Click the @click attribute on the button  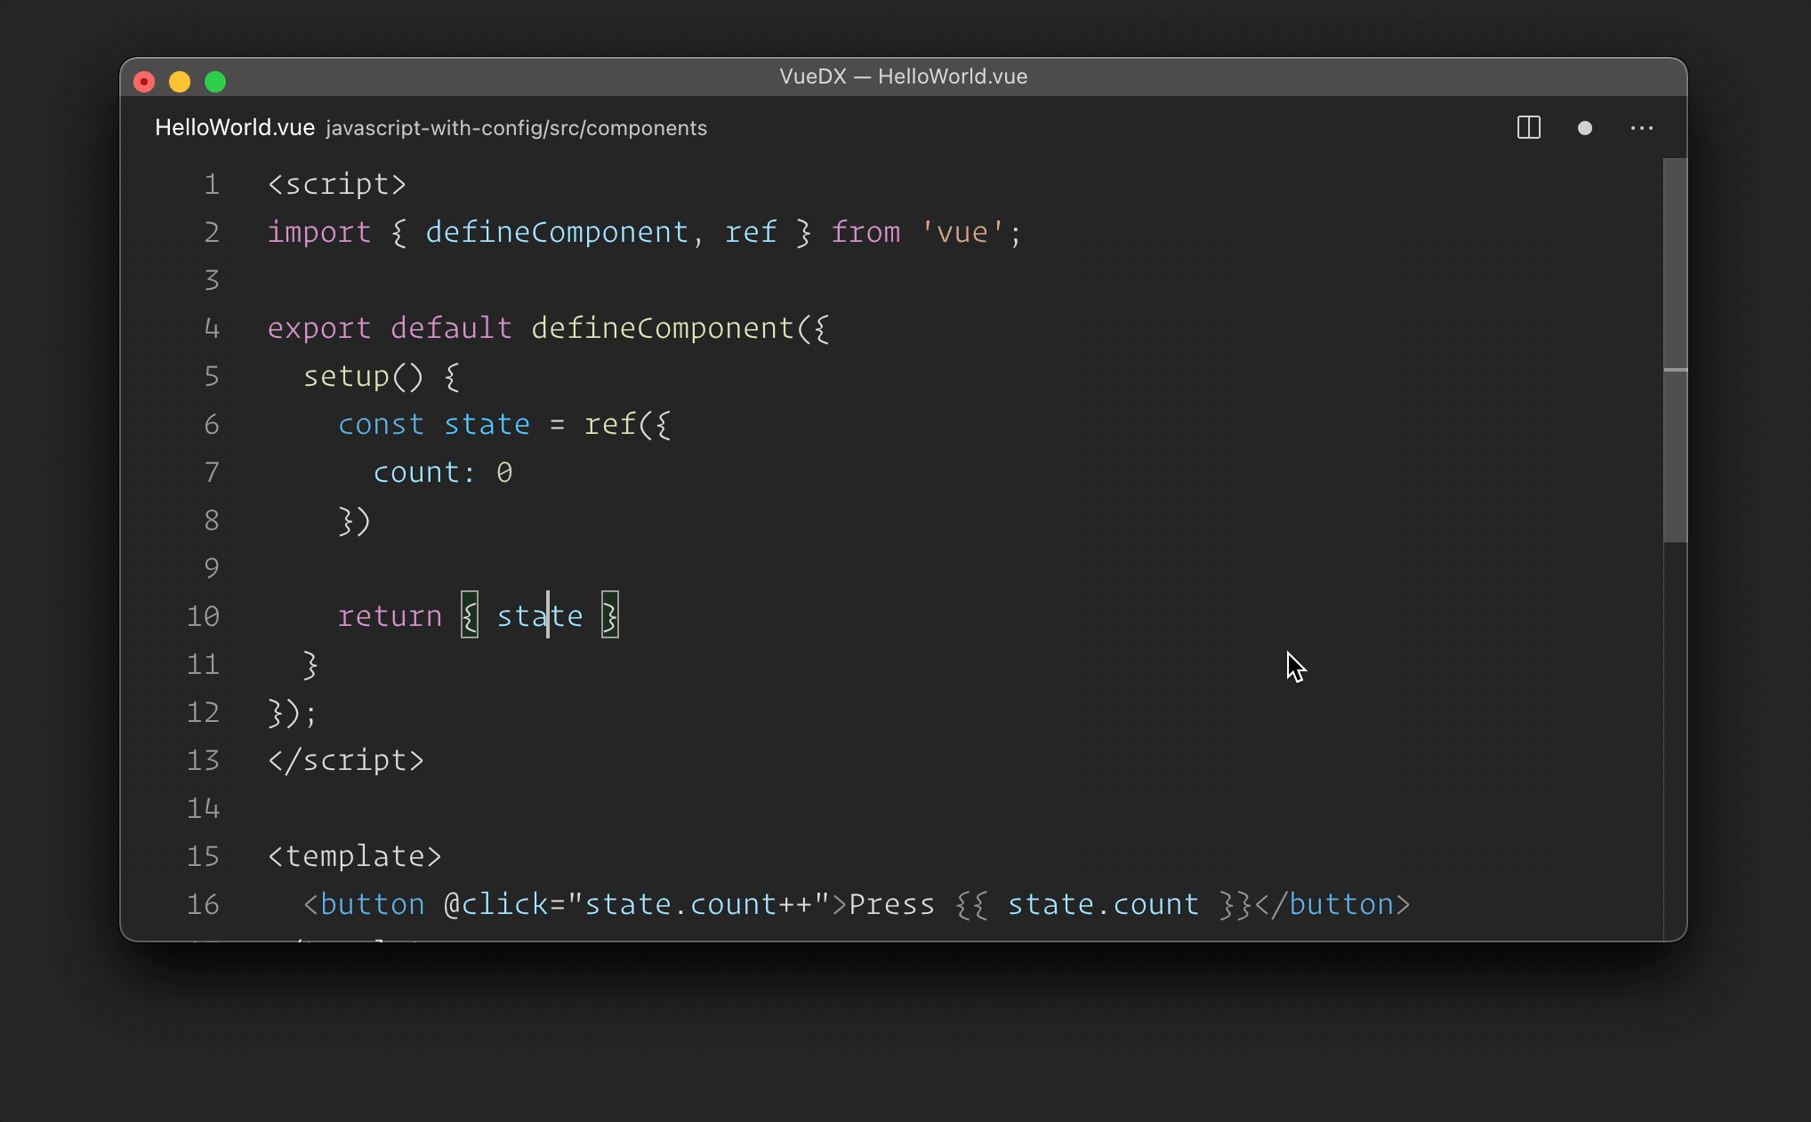click(x=495, y=904)
